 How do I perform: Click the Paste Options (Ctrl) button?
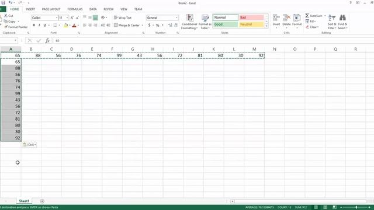(29, 145)
